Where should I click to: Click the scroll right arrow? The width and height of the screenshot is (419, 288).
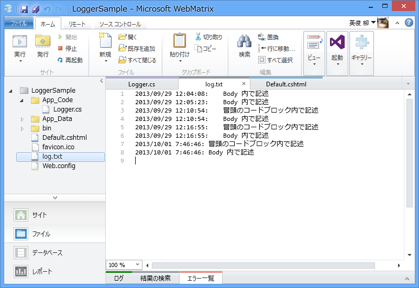tap(399, 265)
